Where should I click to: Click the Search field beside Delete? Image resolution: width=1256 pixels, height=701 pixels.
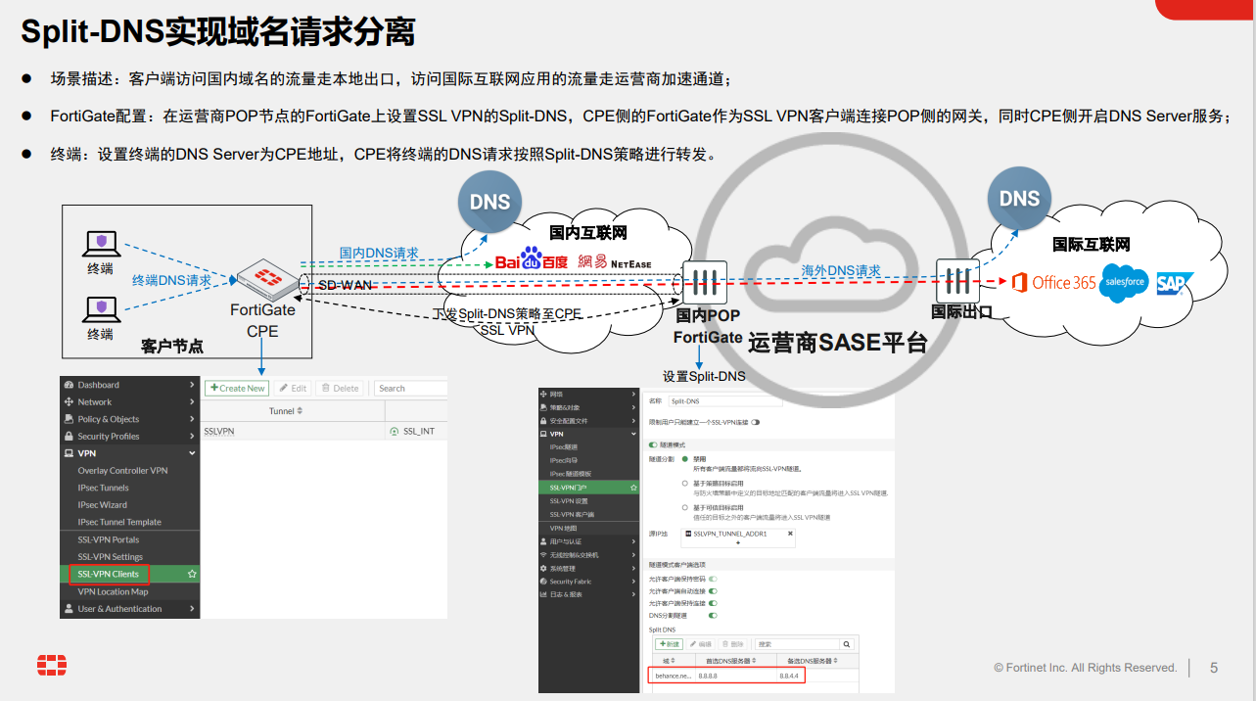409,388
